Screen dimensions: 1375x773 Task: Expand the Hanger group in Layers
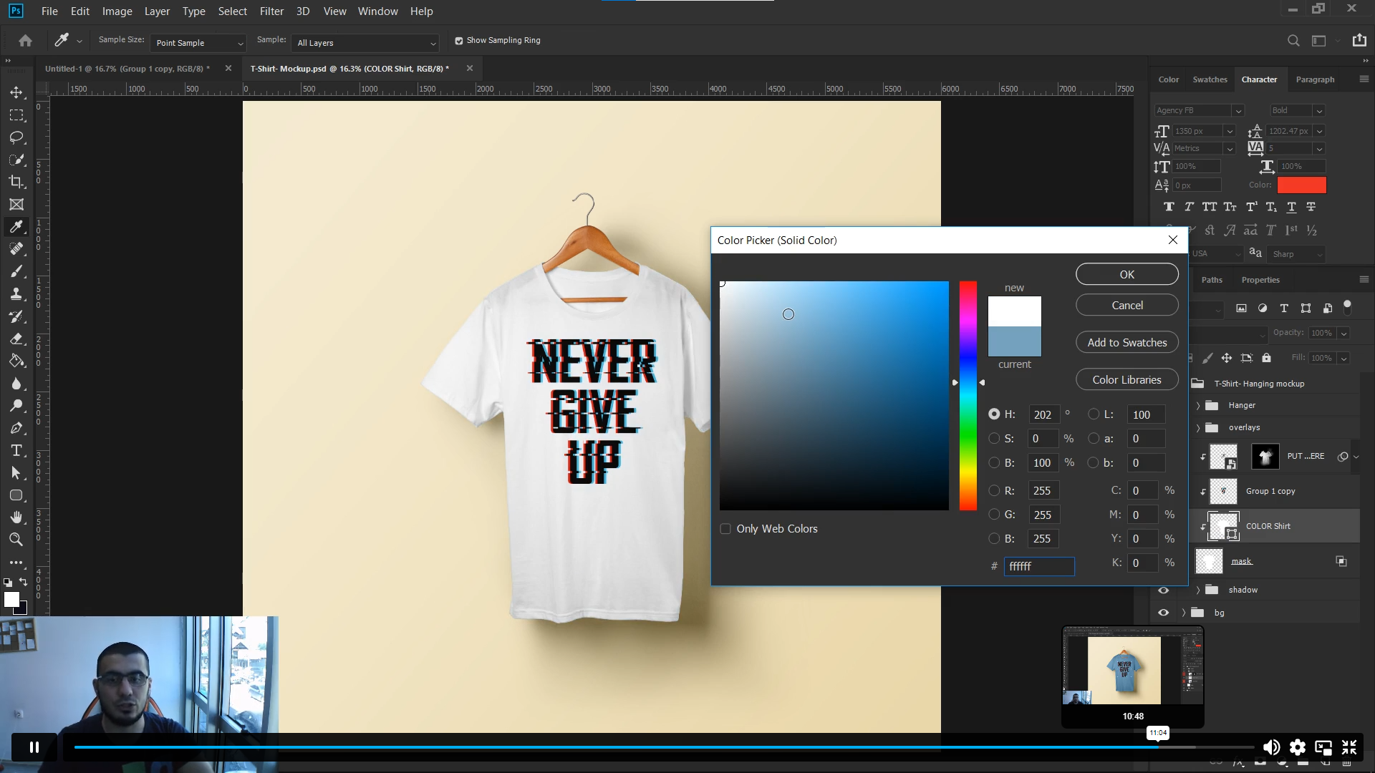coord(1197,405)
